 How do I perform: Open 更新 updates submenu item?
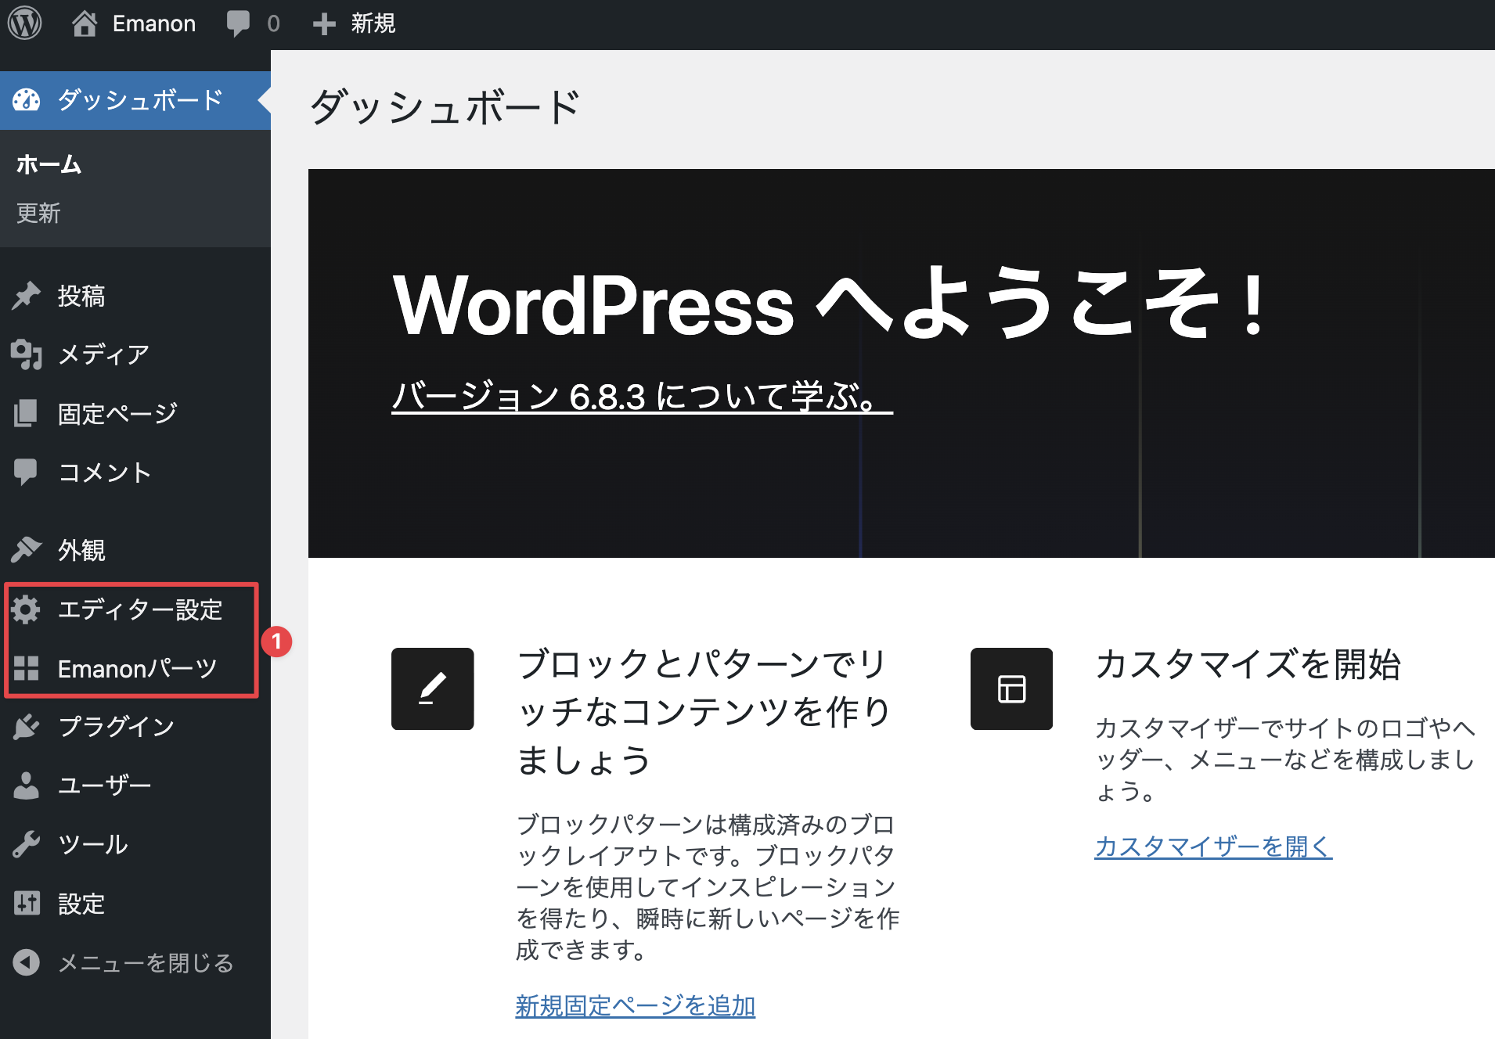38,213
